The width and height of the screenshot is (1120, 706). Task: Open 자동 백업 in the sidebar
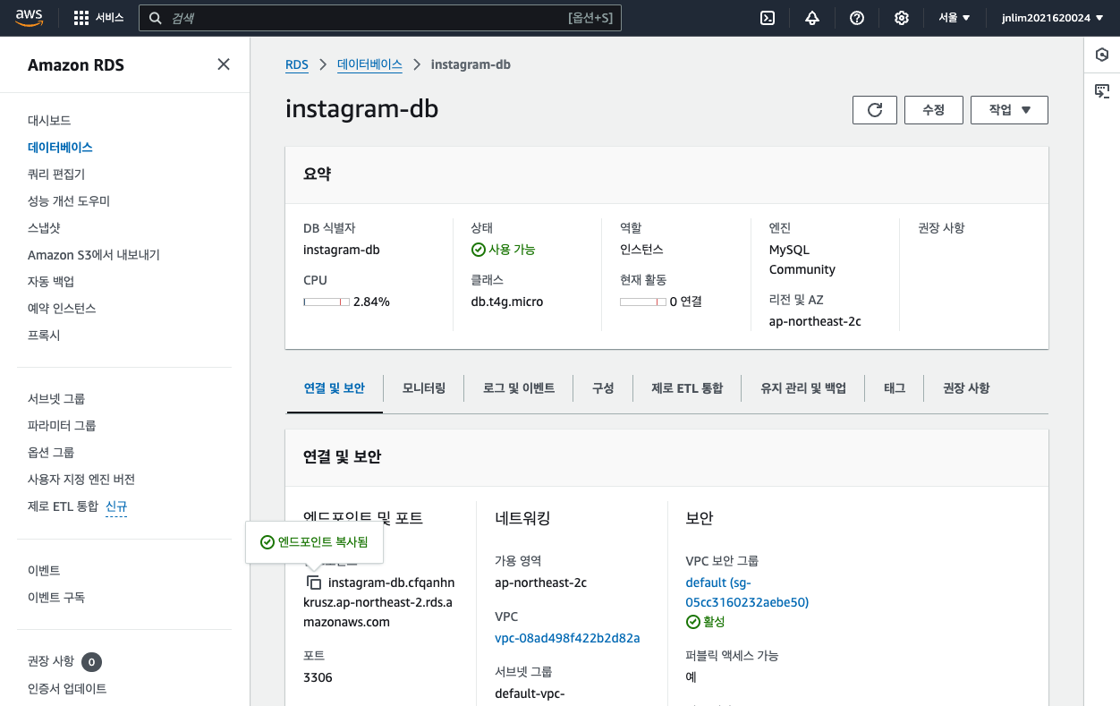coord(51,281)
